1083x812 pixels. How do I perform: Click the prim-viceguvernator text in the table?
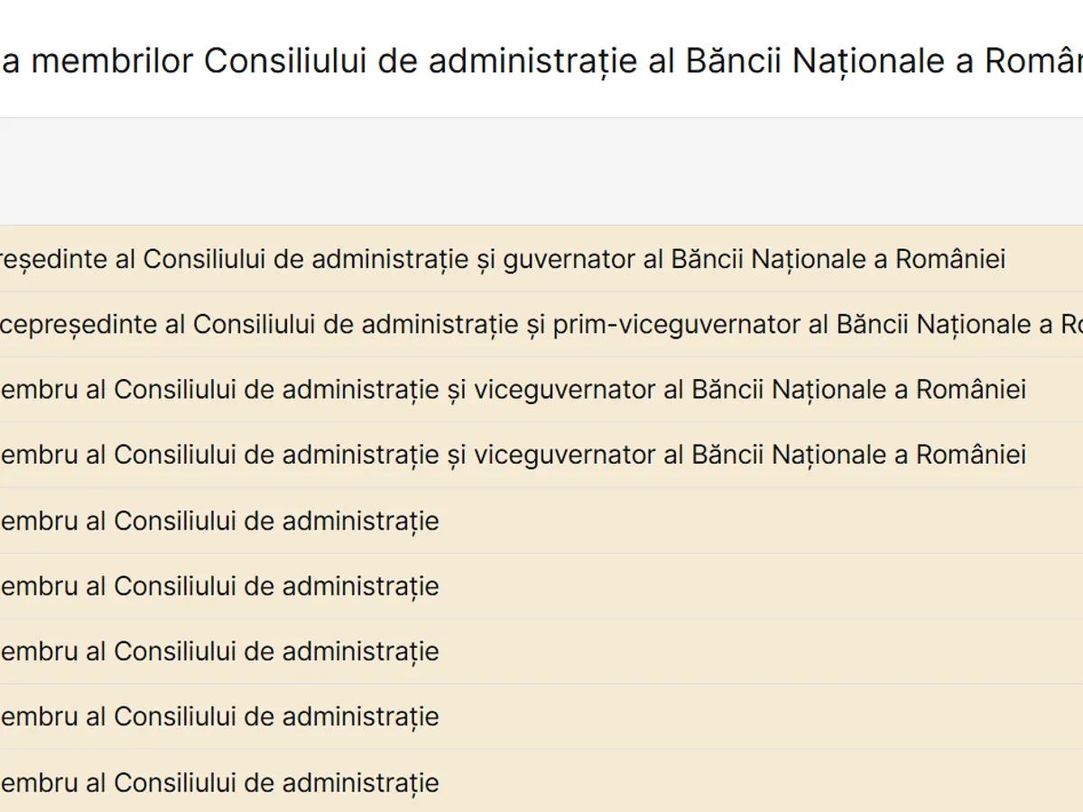pyautogui.click(x=676, y=325)
